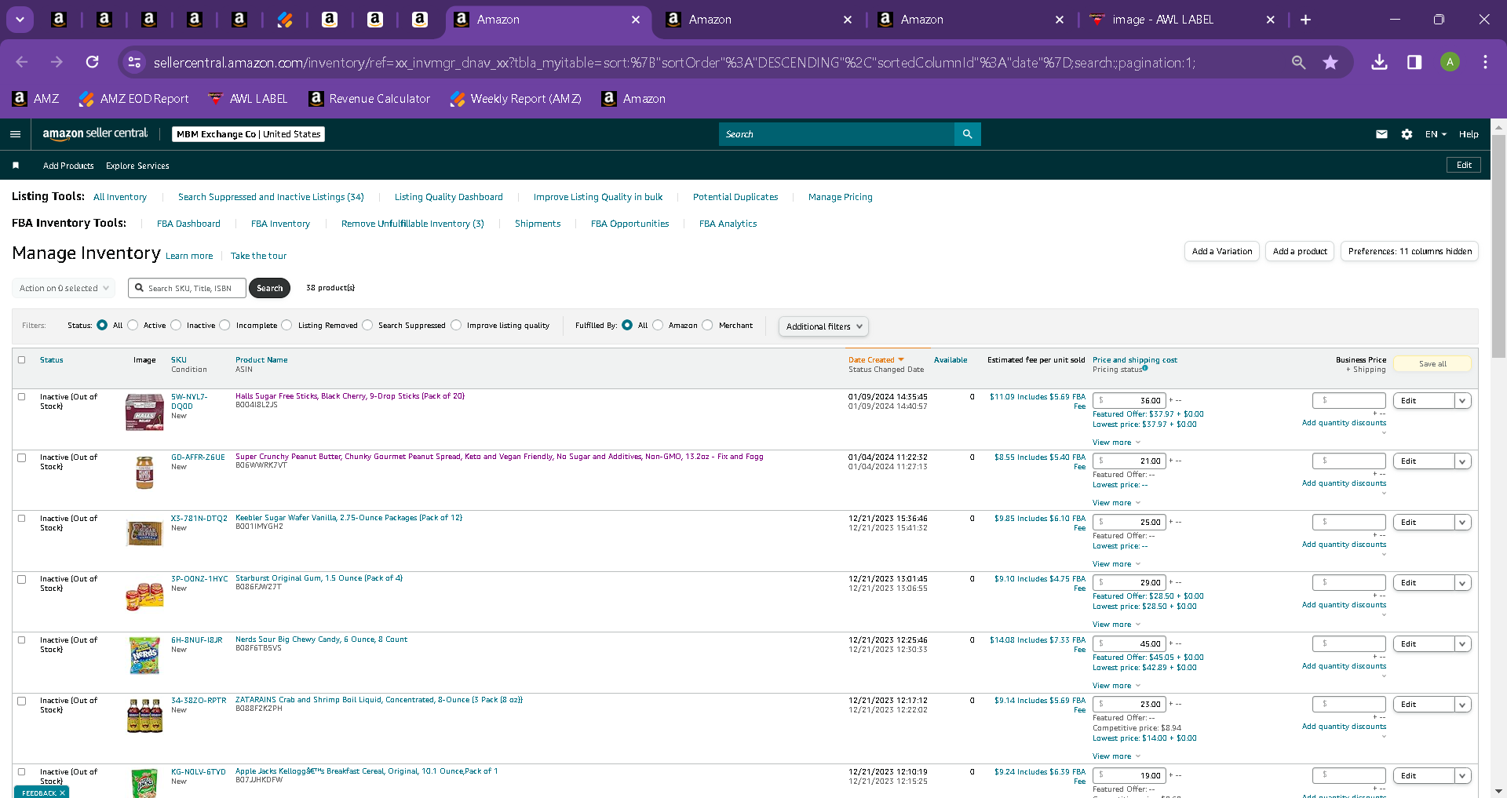Click the Search button next to SKU field

pyautogui.click(x=269, y=288)
